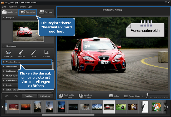
Task: Switch to Vollbild fullscreen view
Action: click(115, 96)
